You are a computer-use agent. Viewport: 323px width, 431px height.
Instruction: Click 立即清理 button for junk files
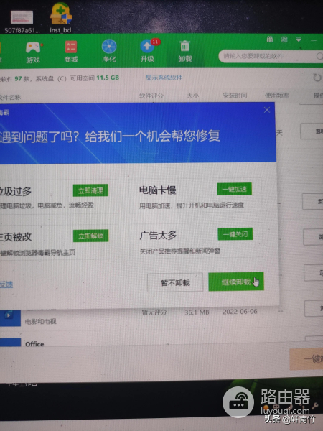(90, 190)
